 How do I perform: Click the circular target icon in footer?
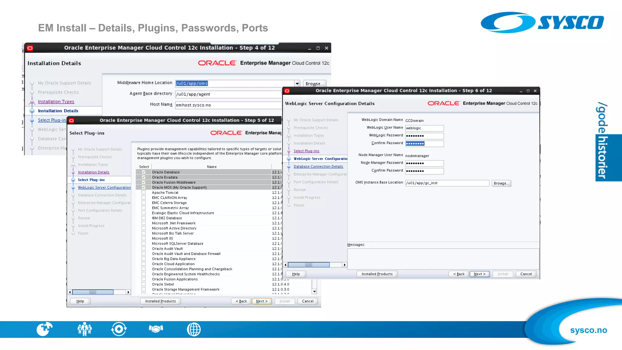click(119, 329)
